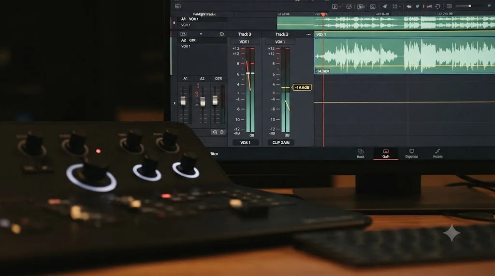
Task: Select the VOX 1 waveform clip in the timeline
Action: pos(405,55)
